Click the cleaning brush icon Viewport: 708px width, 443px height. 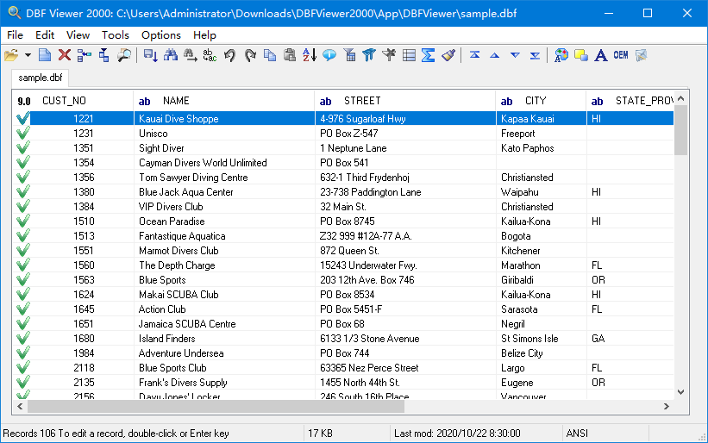(448, 55)
